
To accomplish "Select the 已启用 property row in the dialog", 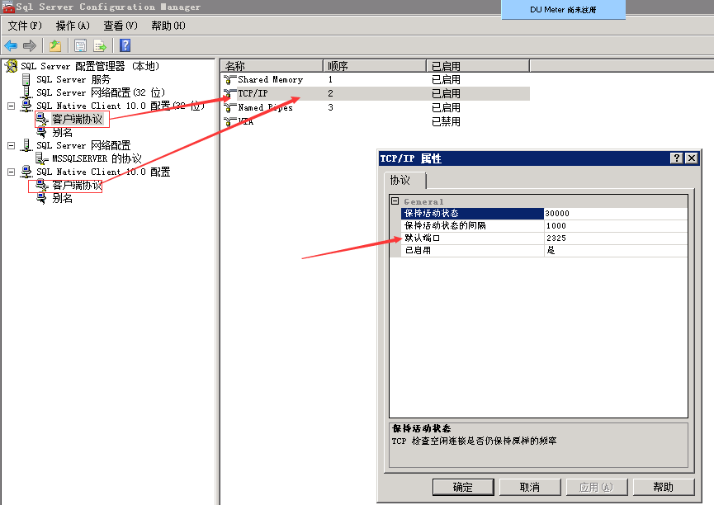I will [544, 251].
